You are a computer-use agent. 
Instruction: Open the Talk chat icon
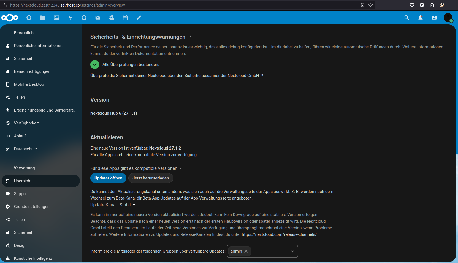[84, 18]
